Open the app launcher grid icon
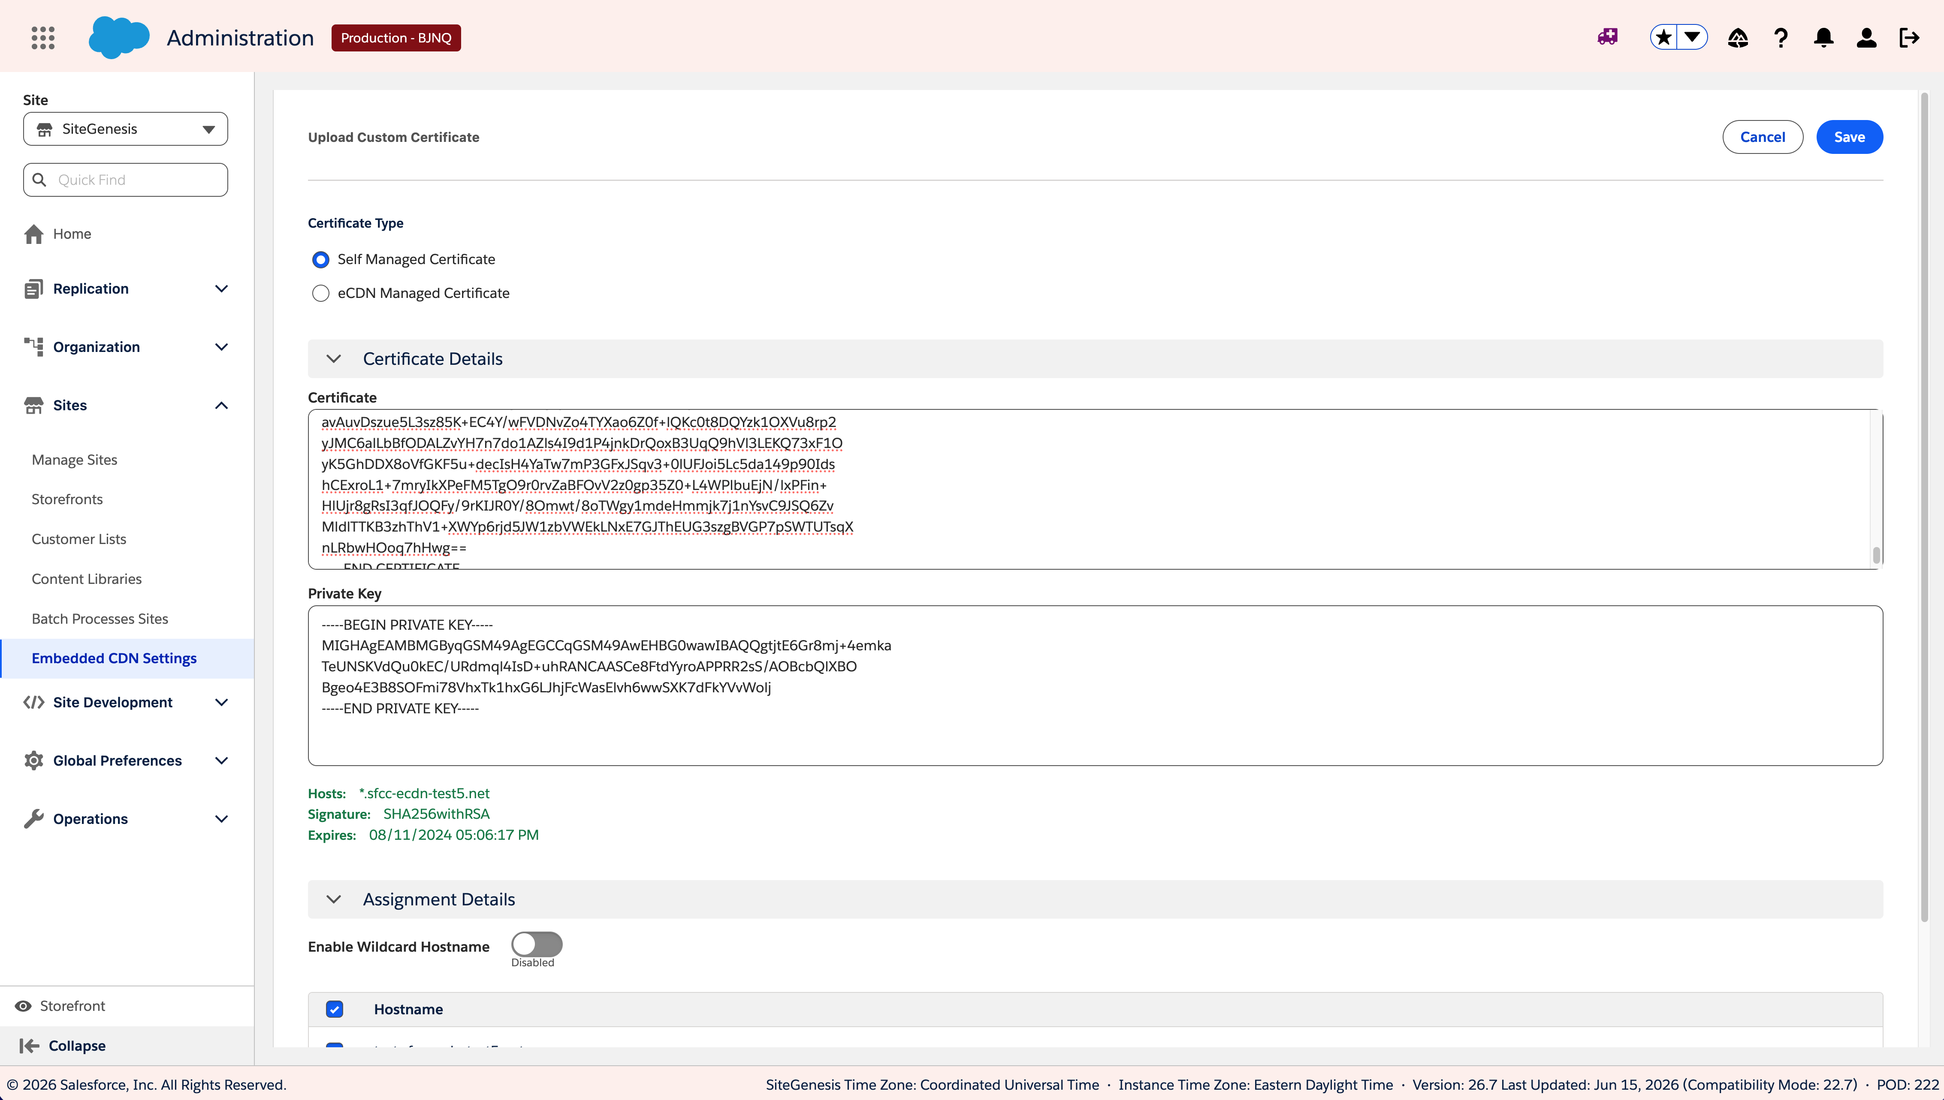This screenshot has width=1944, height=1100. (43, 38)
